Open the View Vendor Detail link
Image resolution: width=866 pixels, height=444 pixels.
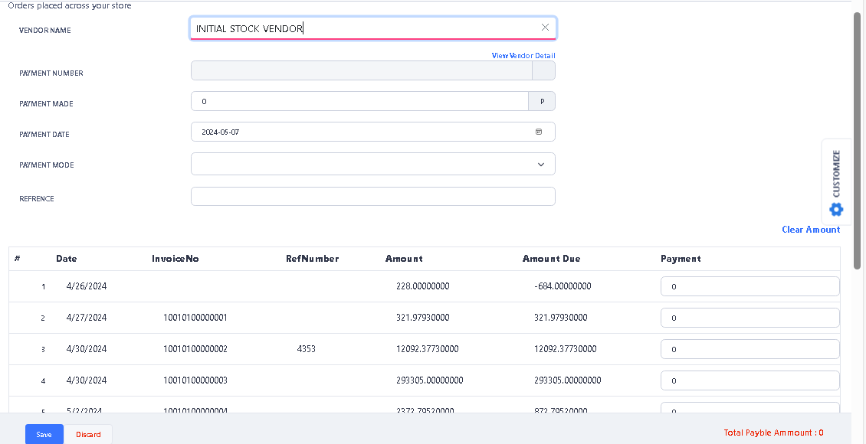(x=523, y=56)
